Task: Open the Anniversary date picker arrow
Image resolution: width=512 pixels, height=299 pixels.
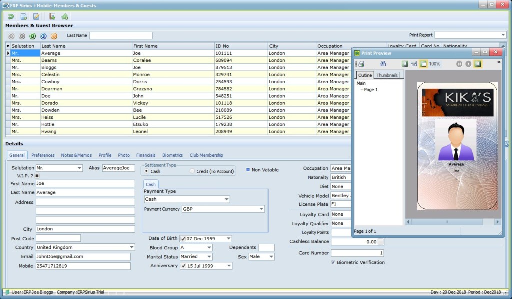Action: coord(229,266)
